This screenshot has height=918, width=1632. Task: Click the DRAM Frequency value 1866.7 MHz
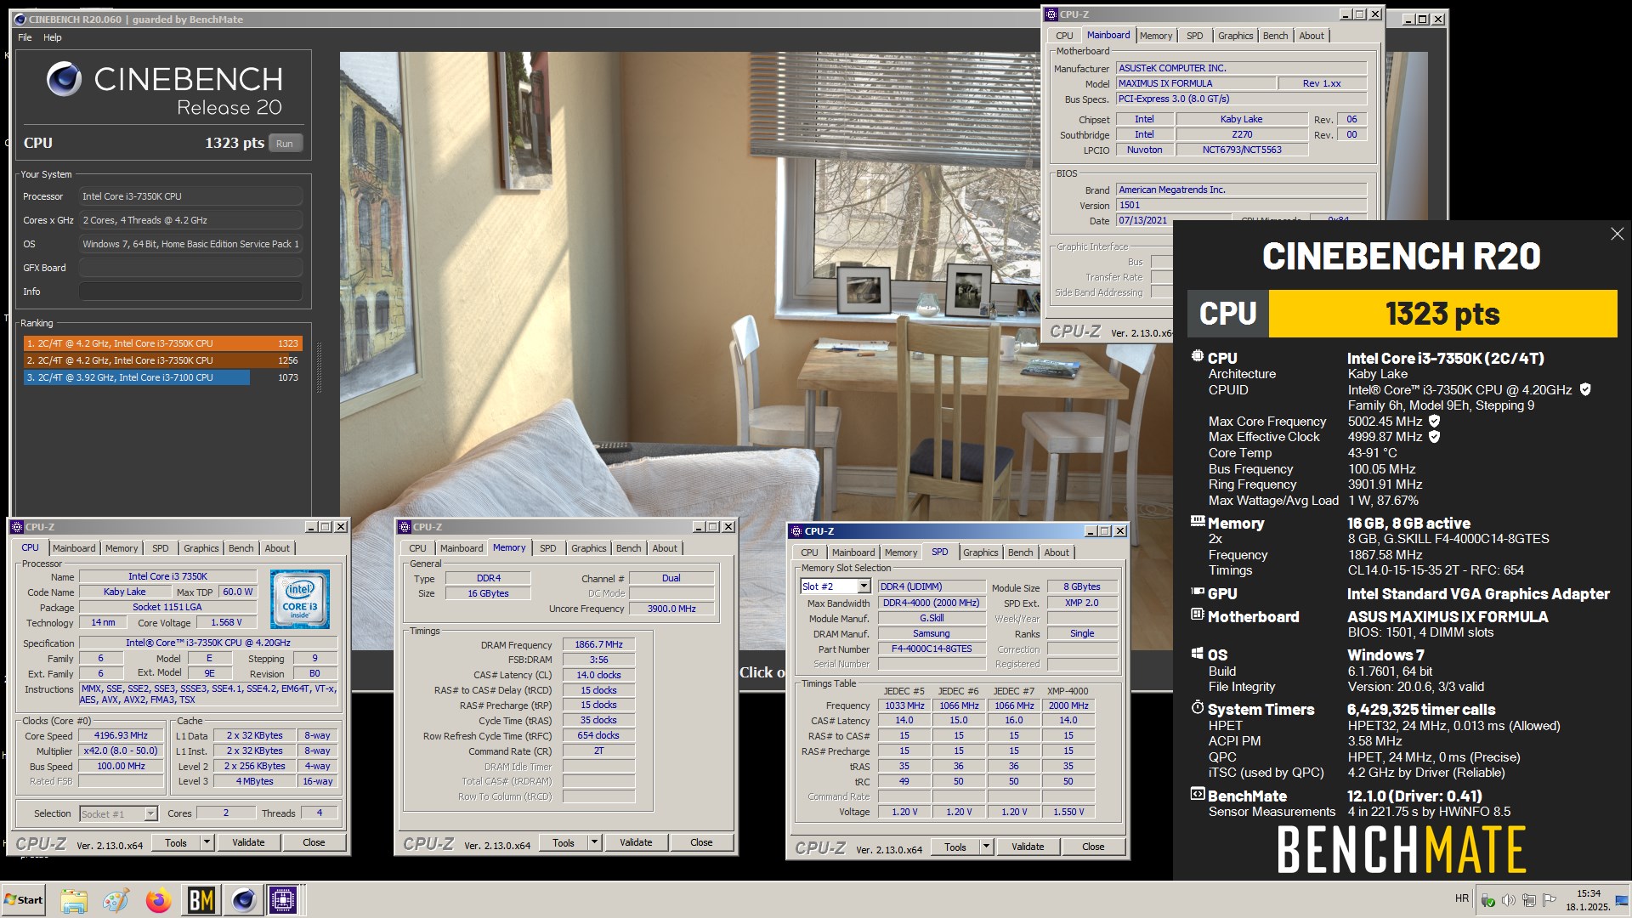598,644
